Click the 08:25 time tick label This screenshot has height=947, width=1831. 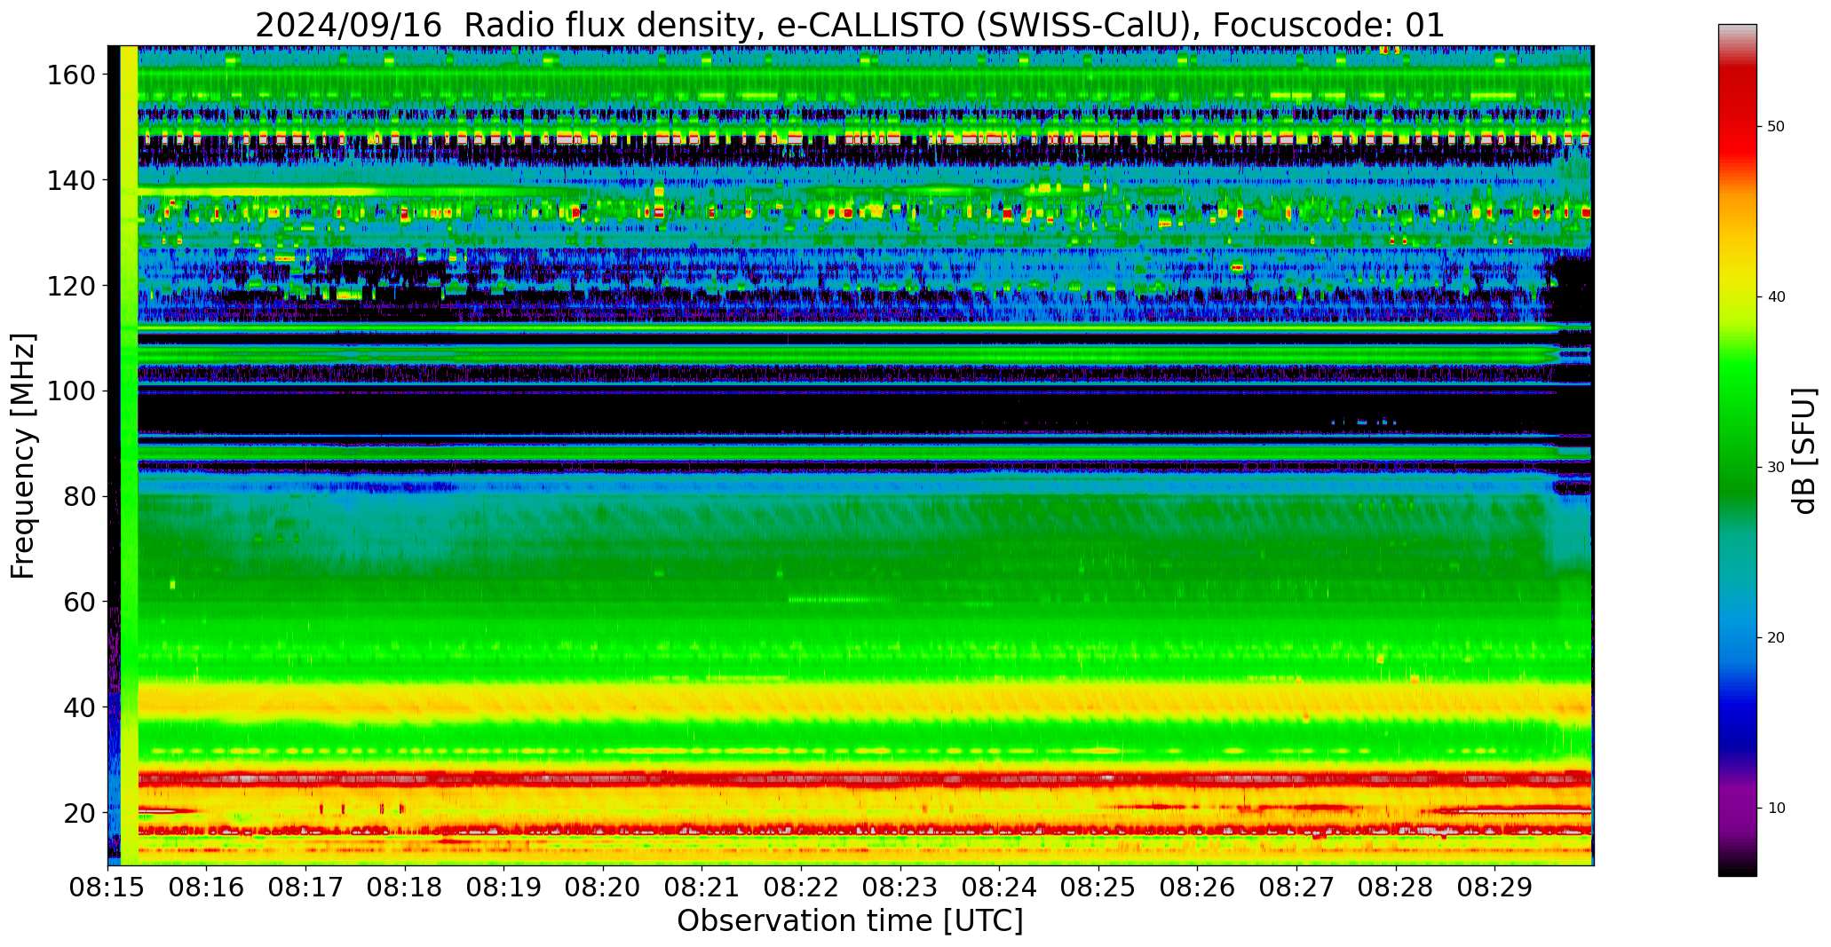click(1098, 887)
